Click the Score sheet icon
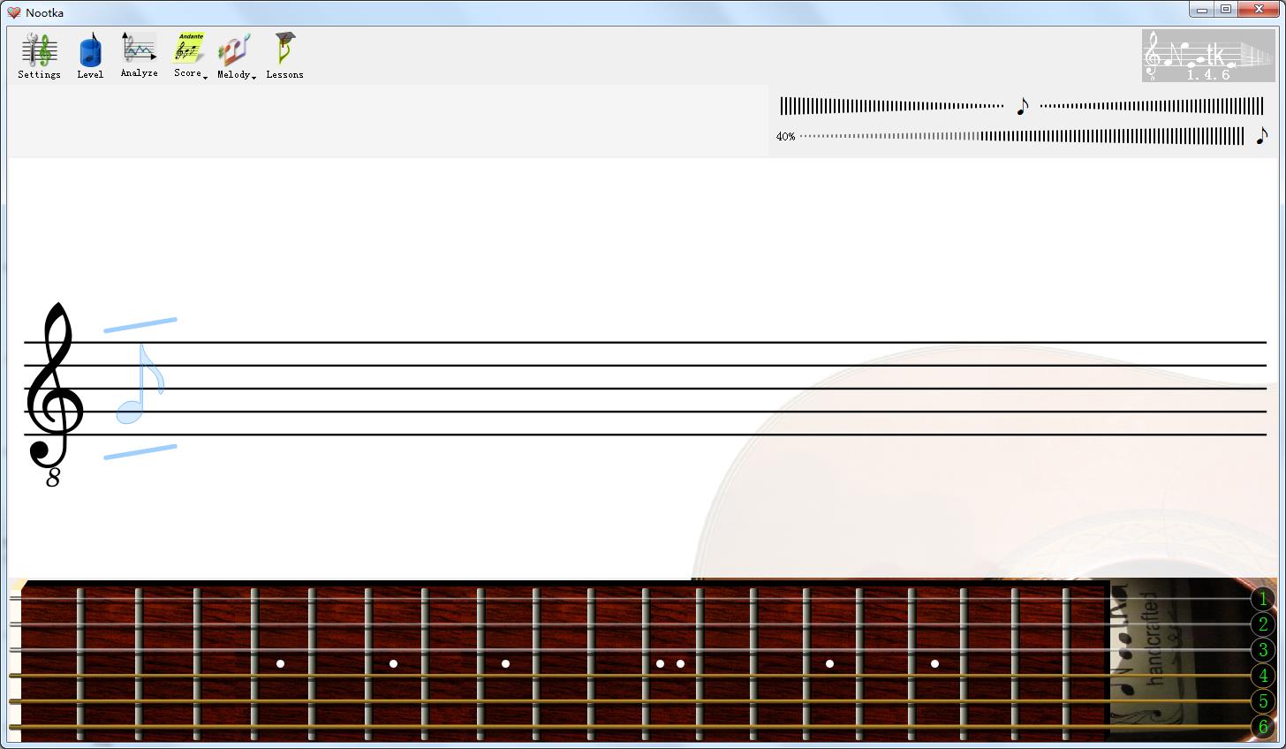The image size is (1286, 749). (188, 49)
